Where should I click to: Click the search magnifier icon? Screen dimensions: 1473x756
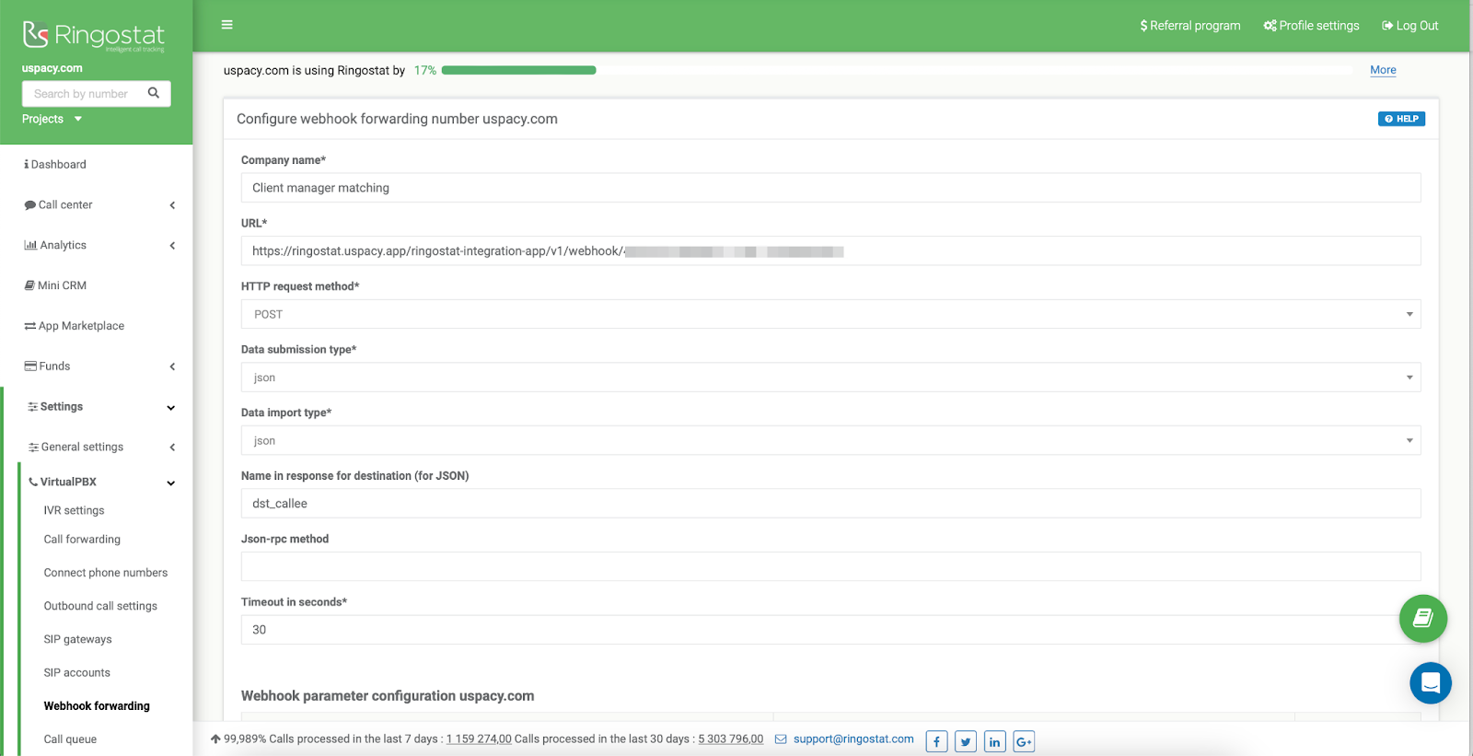tap(154, 93)
